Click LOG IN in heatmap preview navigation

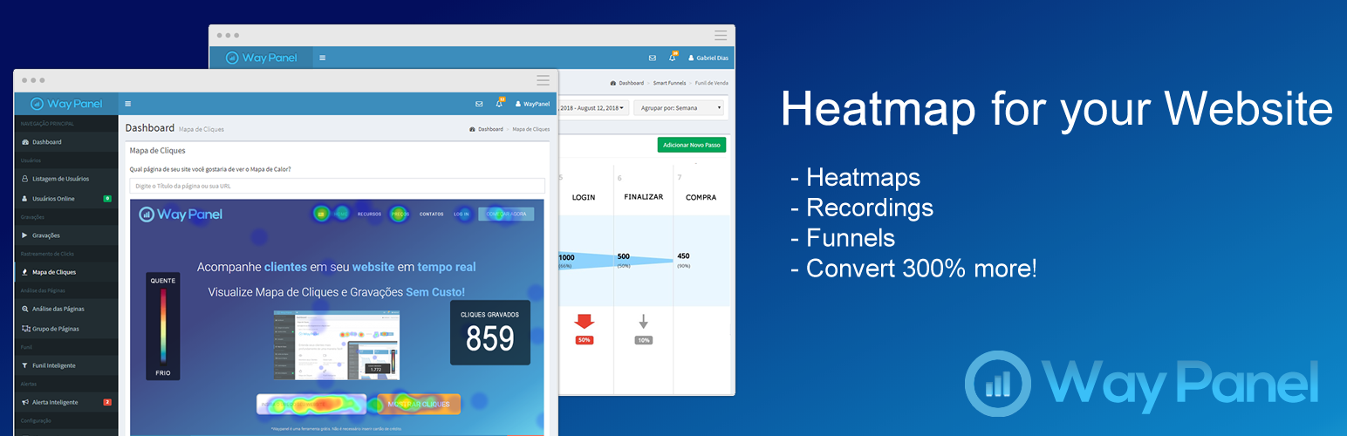461,214
